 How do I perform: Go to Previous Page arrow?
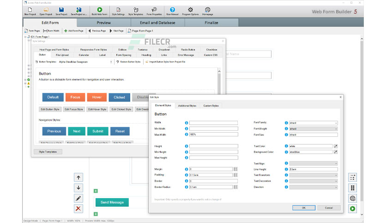point(90,31)
